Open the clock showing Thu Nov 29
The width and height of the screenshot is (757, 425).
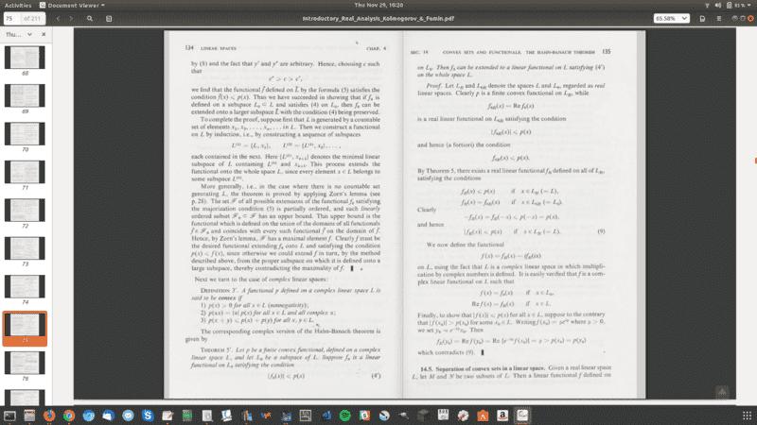pos(378,5)
